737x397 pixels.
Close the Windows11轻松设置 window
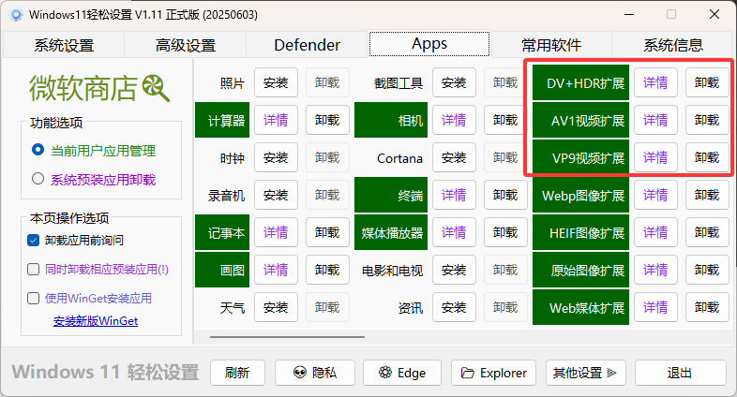714,15
